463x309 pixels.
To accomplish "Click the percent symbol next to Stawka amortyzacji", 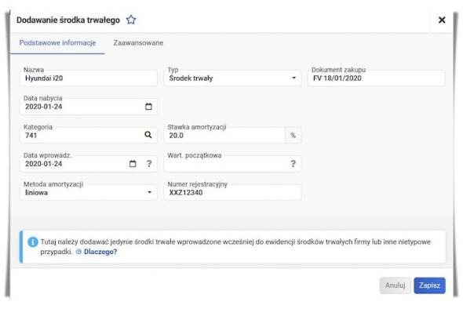I will tap(293, 135).
